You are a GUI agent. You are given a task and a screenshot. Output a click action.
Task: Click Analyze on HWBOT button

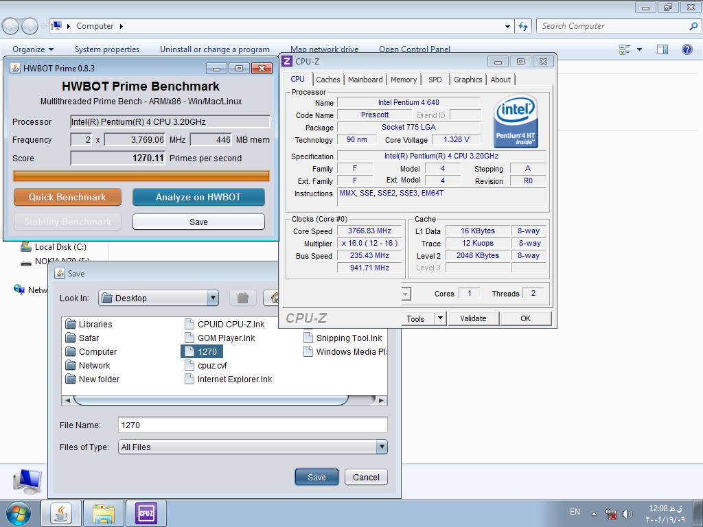[x=198, y=197]
